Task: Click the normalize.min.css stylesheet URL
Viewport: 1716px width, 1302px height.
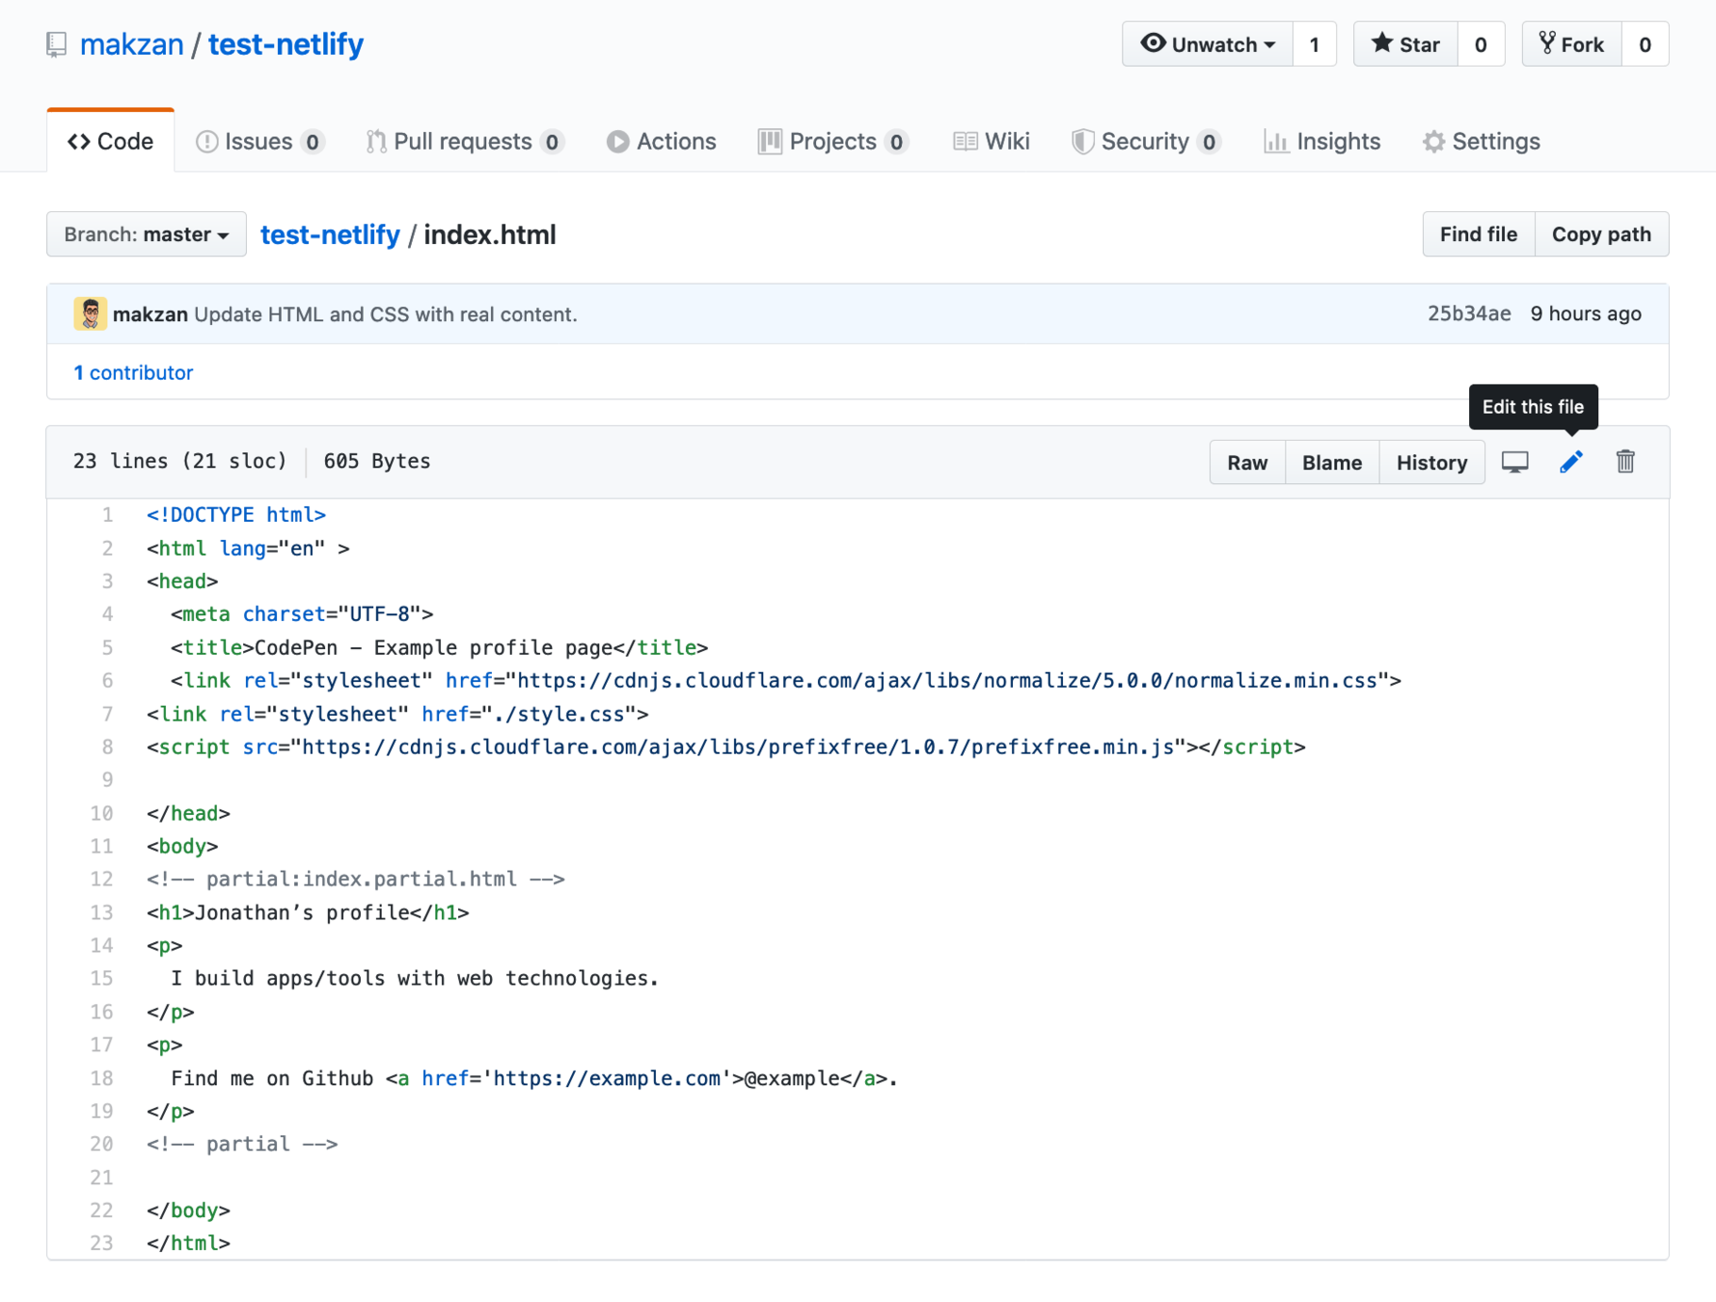Action: coord(947,681)
